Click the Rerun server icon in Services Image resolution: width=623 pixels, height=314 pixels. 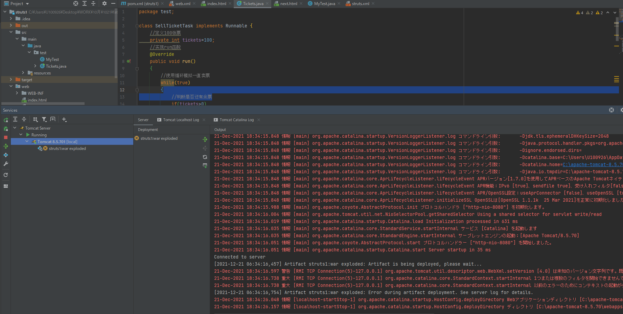[x=6, y=120]
